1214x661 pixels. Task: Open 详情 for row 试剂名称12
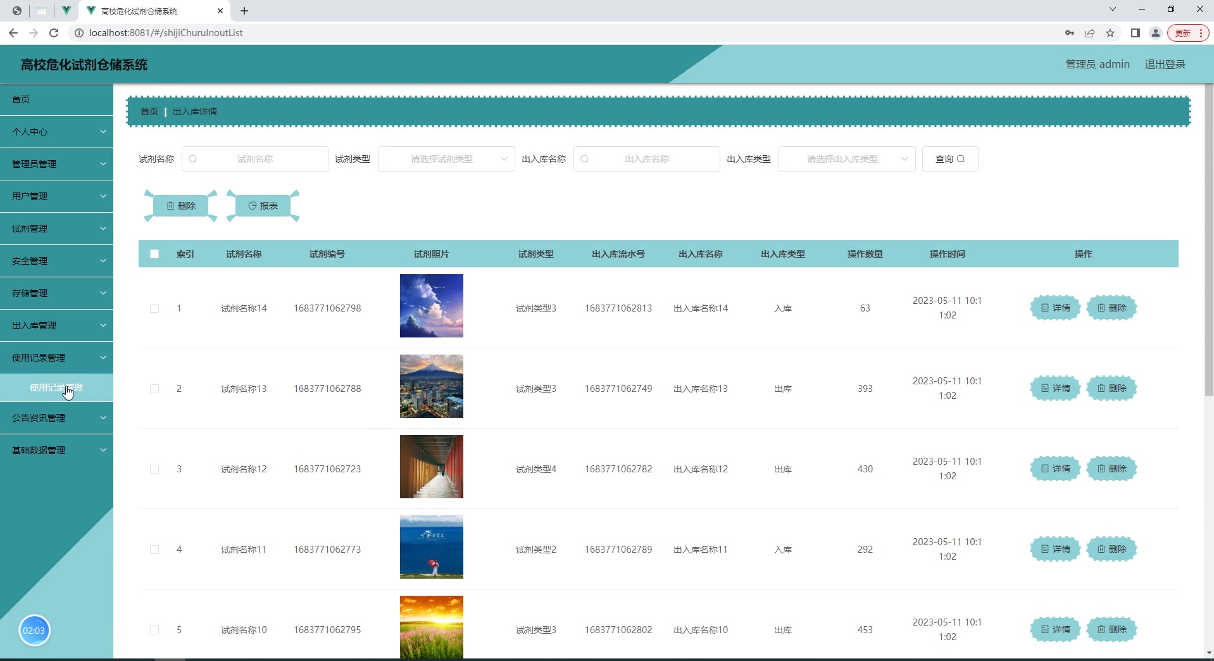click(1055, 469)
